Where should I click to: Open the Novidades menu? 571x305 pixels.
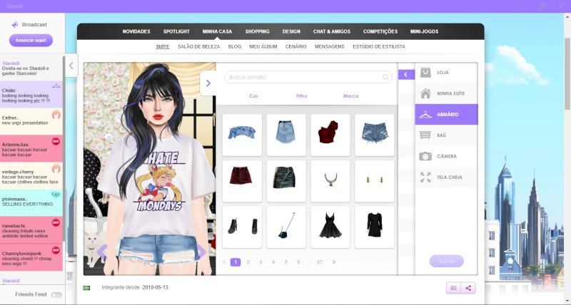136,31
